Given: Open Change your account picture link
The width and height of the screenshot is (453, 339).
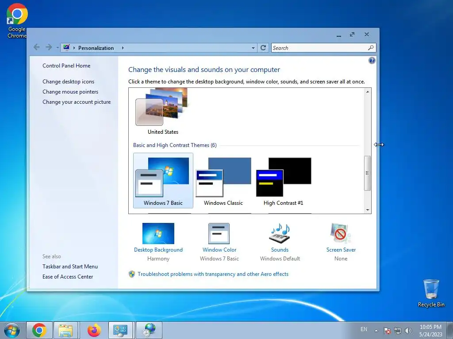Looking at the screenshot, I should 77,102.
